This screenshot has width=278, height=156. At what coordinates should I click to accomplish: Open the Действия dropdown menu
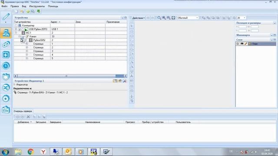click(x=138, y=18)
